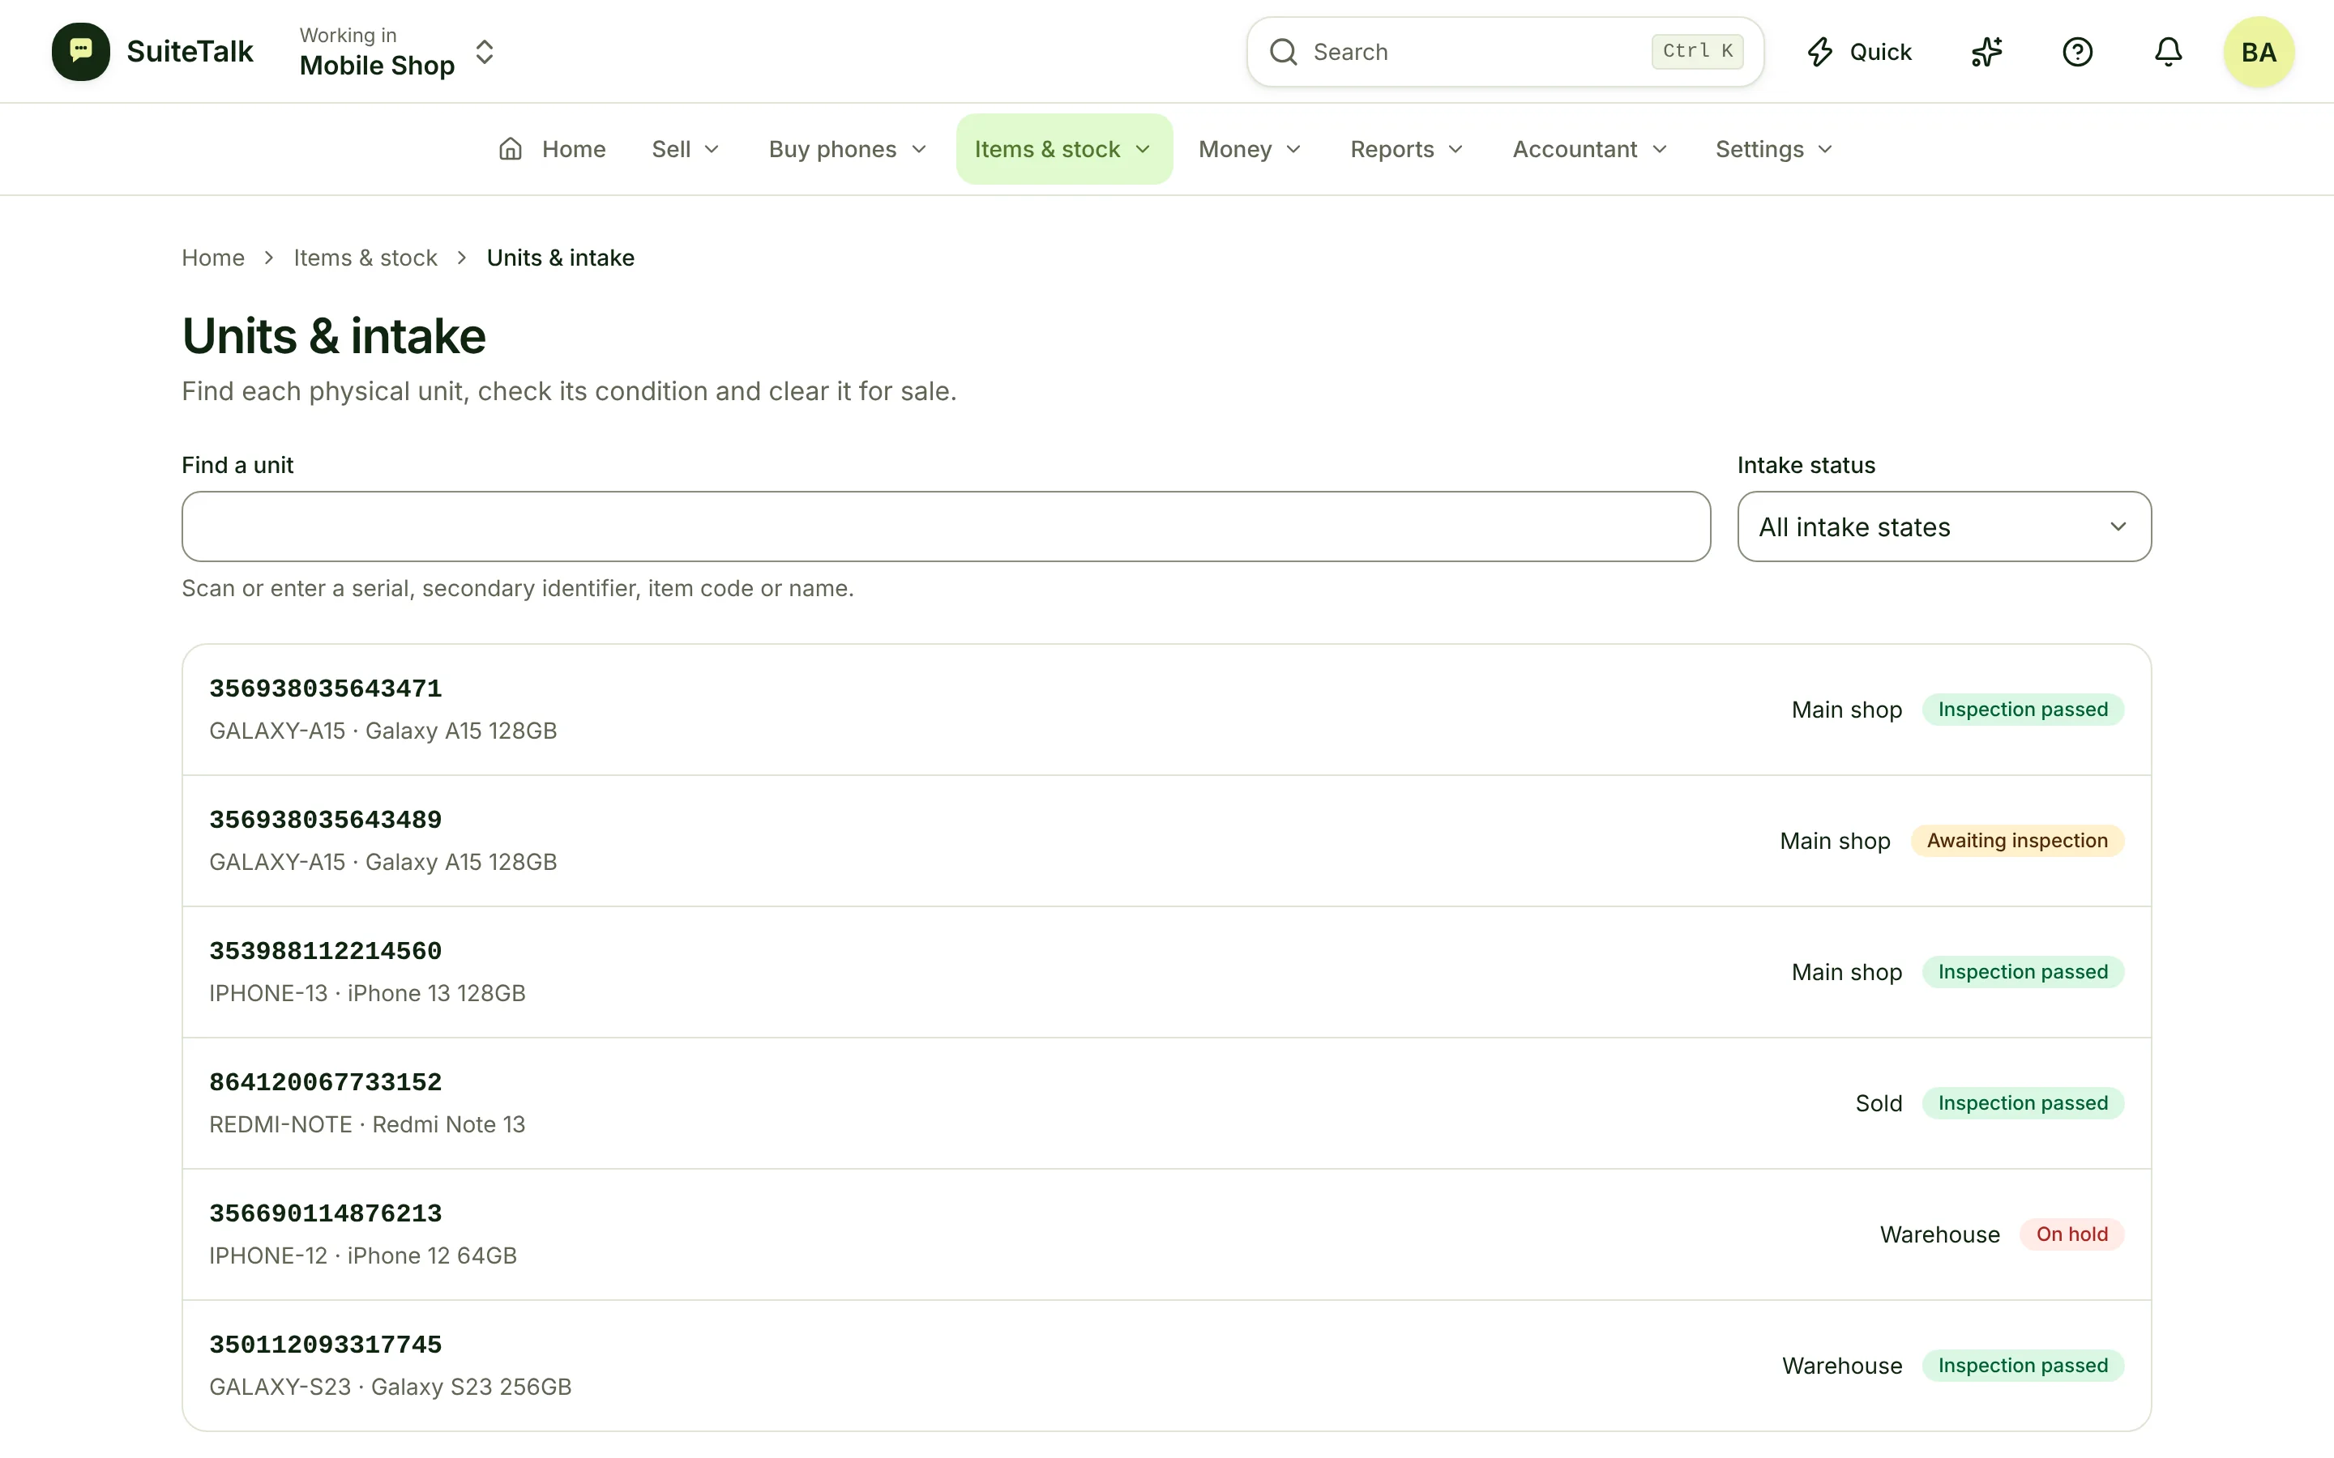This screenshot has height=1458, width=2334.
Task: Switch workspace with the Mobile Shop selector arrows
Action: [x=484, y=52]
